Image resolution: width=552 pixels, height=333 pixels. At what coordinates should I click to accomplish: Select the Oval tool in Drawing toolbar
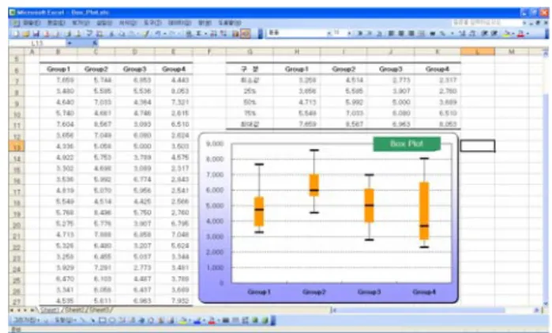[x=112, y=320]
